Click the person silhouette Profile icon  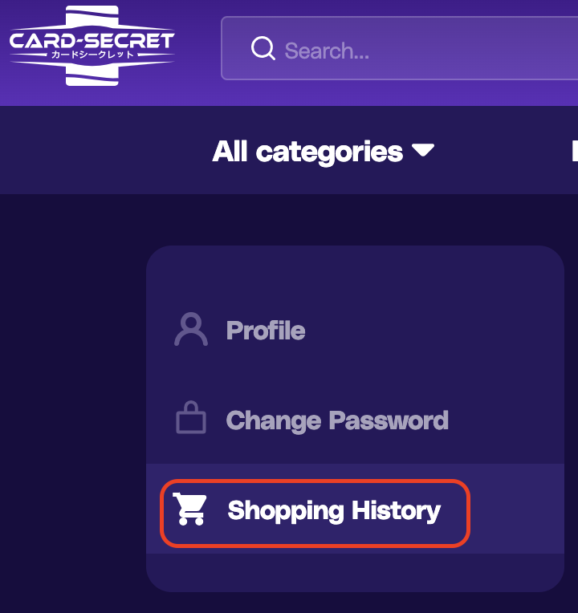click(191, 329)
